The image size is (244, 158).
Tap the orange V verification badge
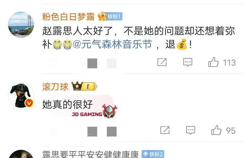29,103
